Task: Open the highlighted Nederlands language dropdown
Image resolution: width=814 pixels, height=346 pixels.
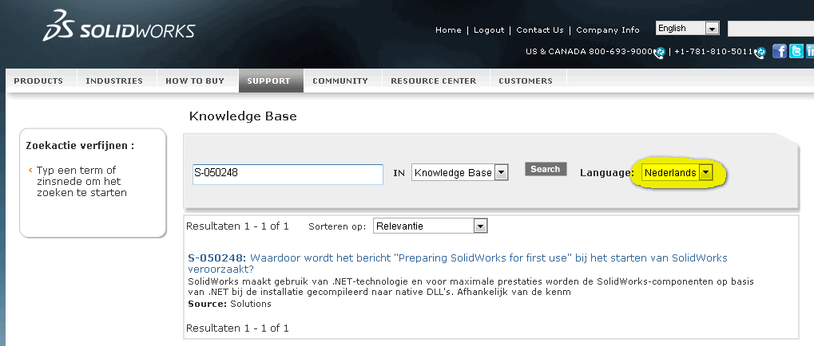Action: [677, 172]
